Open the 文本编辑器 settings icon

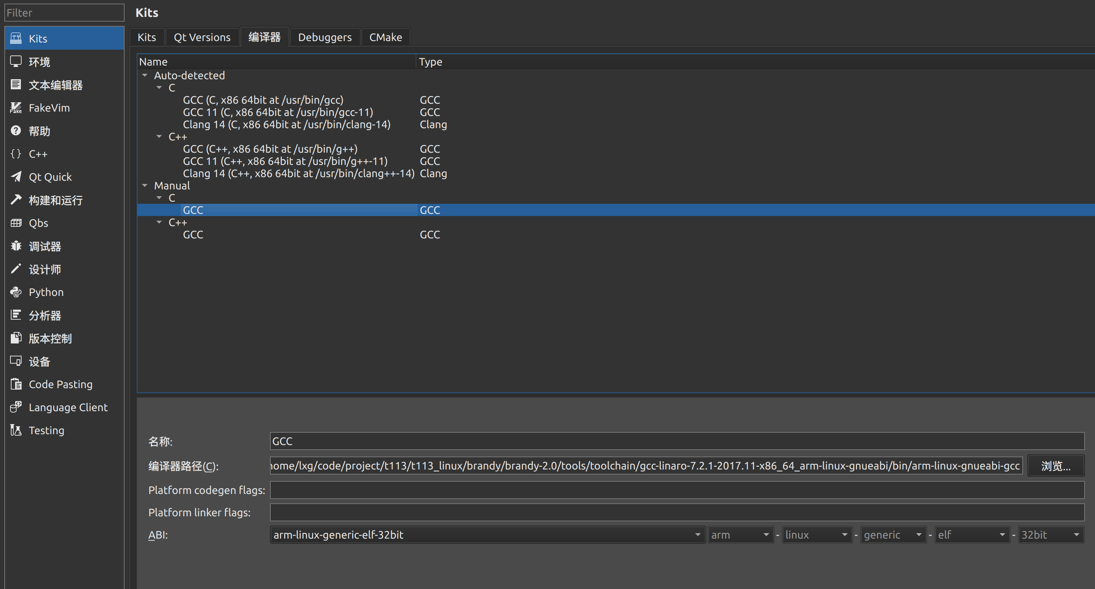pyautogui.click(x=16, y=85)
